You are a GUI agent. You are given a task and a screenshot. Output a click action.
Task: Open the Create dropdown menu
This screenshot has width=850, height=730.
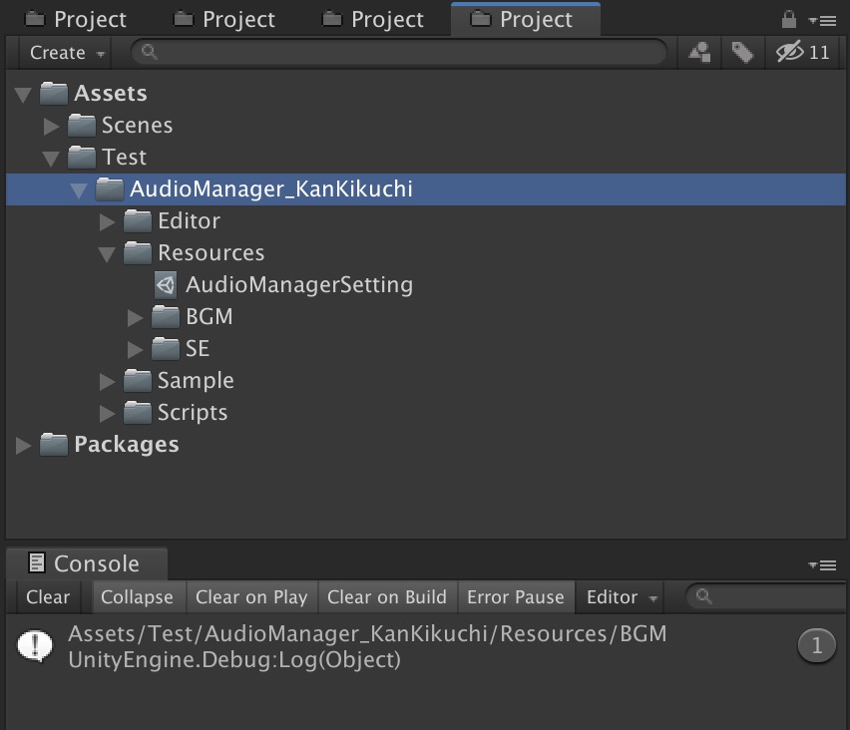click(x=67, y=53)
